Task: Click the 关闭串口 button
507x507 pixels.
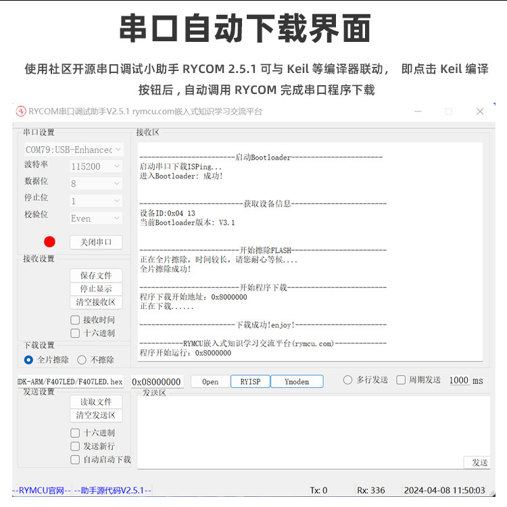Action: tap(96, 242)
